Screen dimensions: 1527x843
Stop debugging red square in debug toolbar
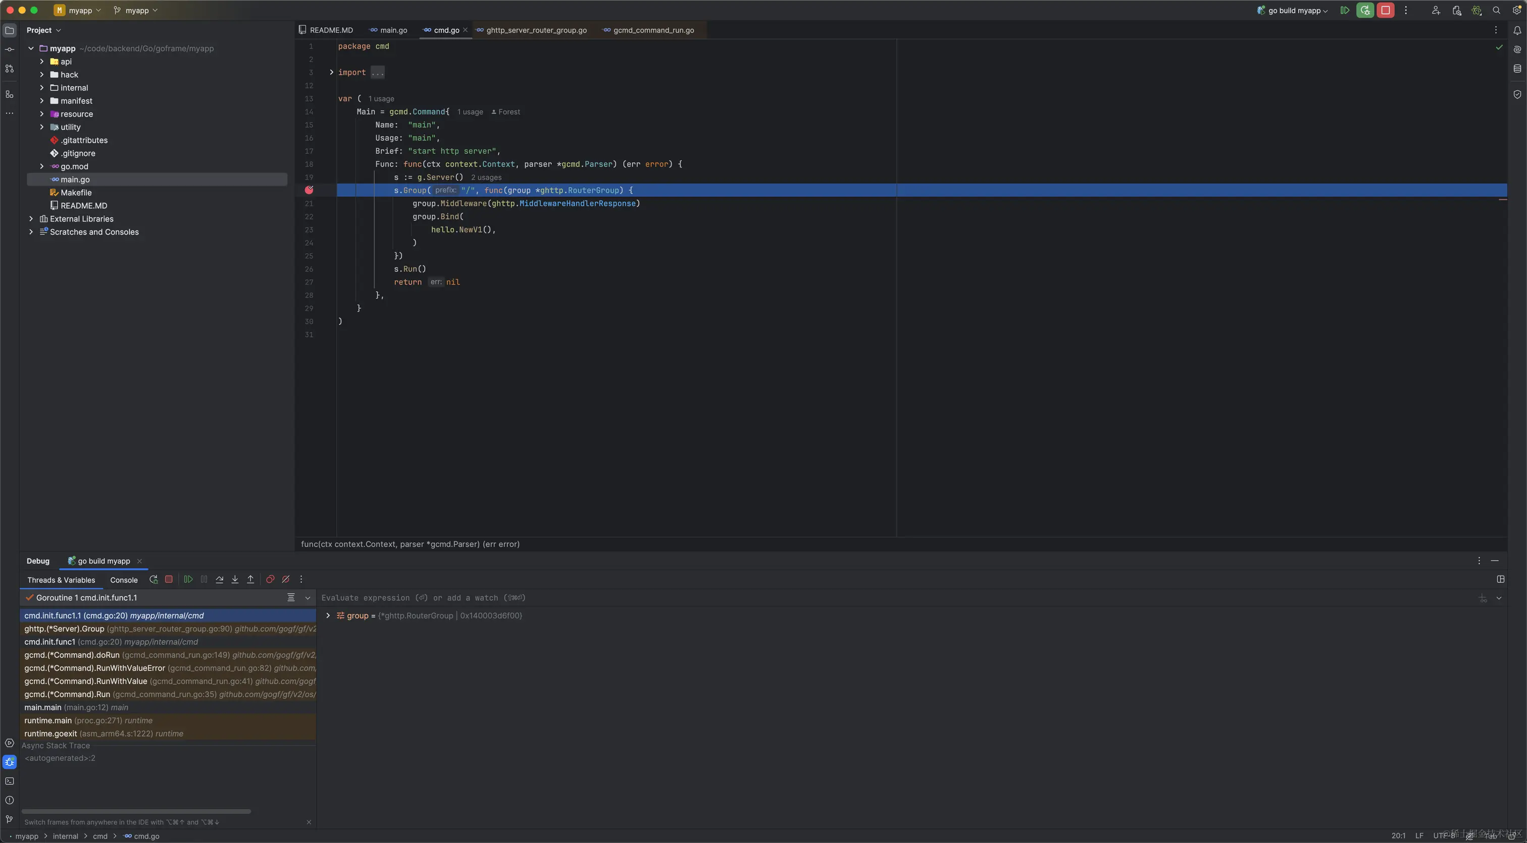coord(169,579)
